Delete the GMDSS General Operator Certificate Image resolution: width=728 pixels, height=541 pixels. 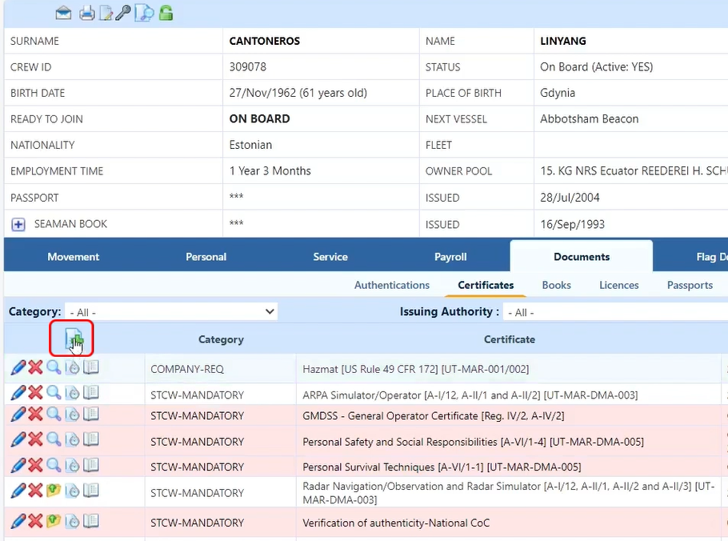[35, 414]
